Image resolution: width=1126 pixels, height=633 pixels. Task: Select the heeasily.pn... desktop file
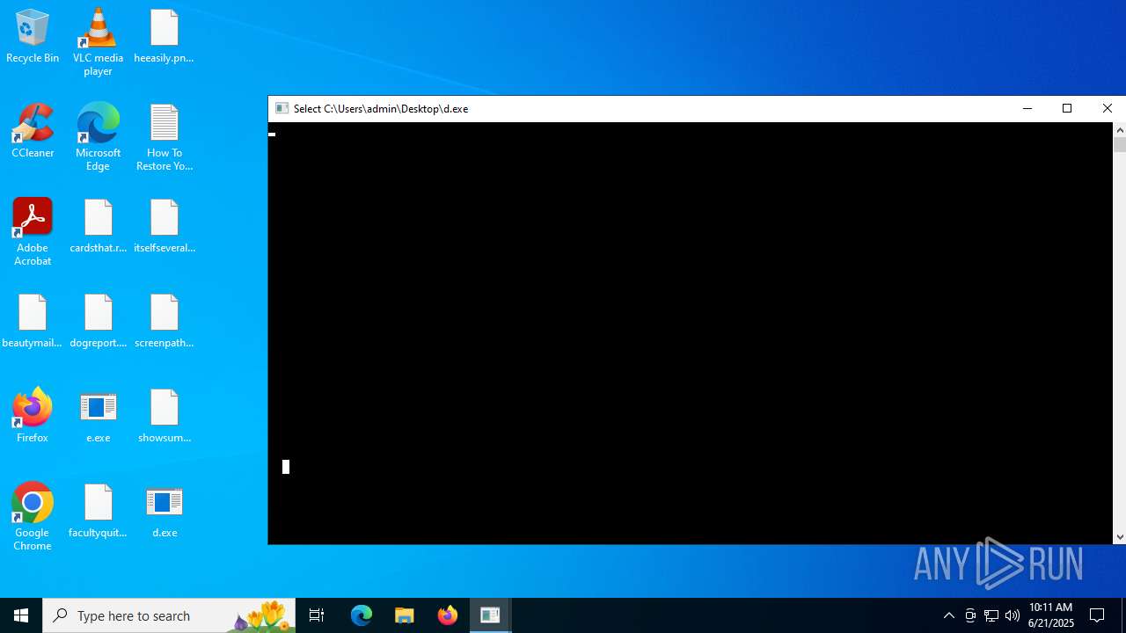164,37
